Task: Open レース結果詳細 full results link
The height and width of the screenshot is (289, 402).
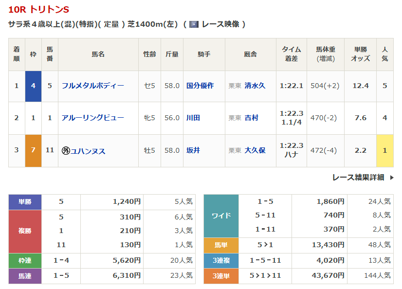Action: click(358, 178)
